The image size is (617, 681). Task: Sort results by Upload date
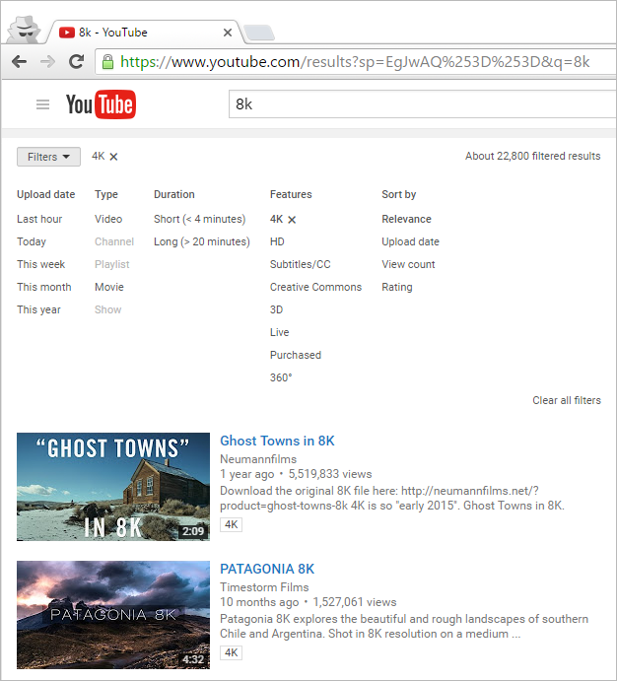click(x=410, y=241)
